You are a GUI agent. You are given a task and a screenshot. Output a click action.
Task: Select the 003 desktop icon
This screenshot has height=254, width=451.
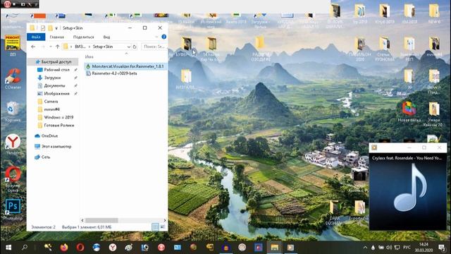coord(13,45)
